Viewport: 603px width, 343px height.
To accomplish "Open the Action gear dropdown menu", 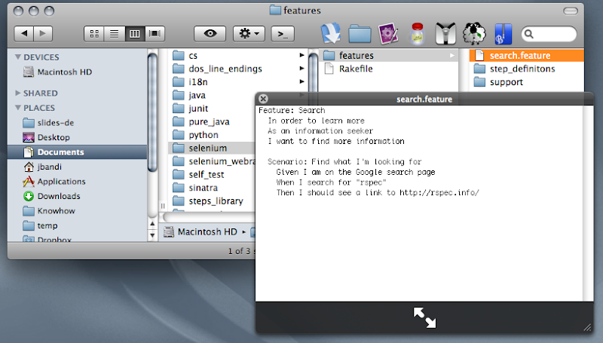I will tap(249, 34).
